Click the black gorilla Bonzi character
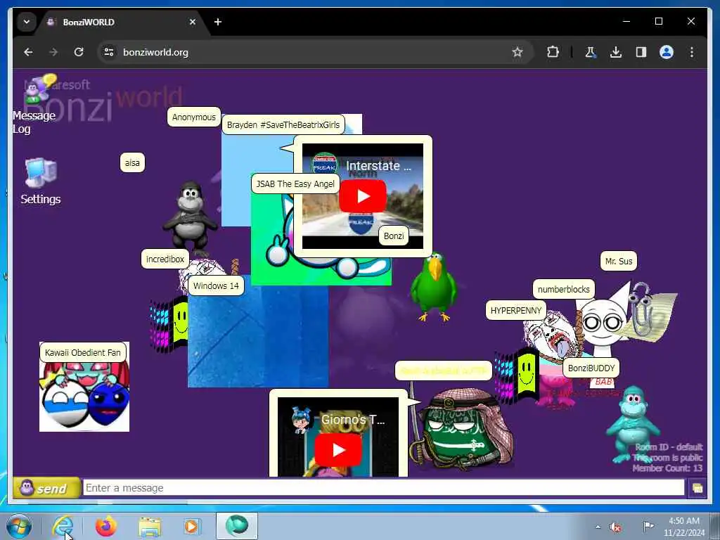Viewport: 720px width, 540px height. click(190, 218)
